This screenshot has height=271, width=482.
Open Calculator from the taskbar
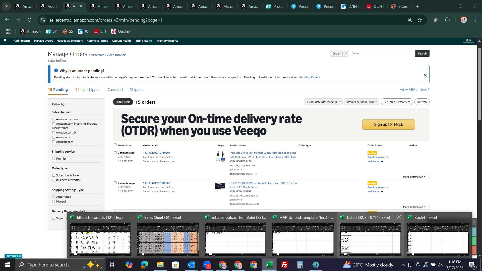[300, 265]
